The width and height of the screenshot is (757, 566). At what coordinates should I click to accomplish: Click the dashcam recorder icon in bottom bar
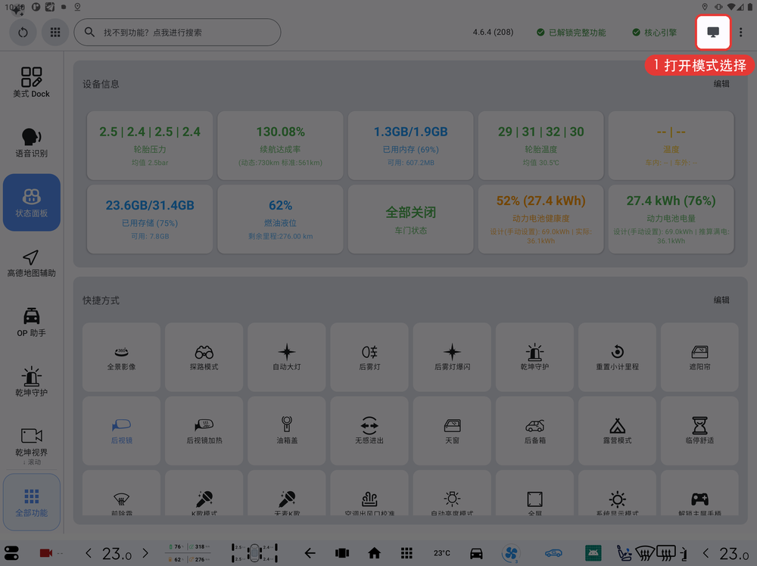tap(46, 553)
